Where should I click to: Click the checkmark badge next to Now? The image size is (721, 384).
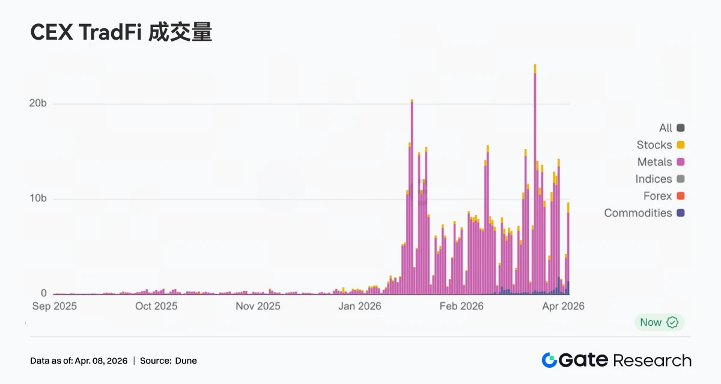[x=673, y=322]
